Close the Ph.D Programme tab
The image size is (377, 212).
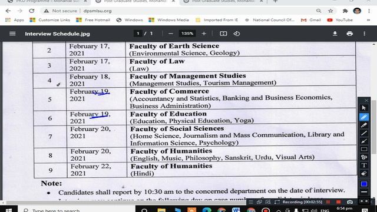click(x=85, y=1)
